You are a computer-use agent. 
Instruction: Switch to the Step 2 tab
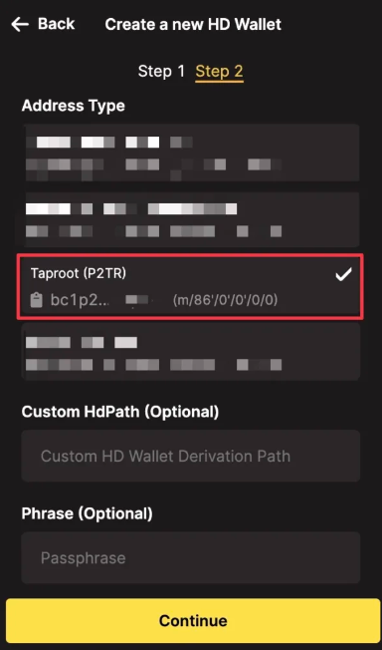(x=219, y=72)
